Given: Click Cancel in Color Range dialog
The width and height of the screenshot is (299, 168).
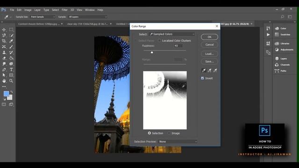Looking at the screenshot, I should (209, 45).
